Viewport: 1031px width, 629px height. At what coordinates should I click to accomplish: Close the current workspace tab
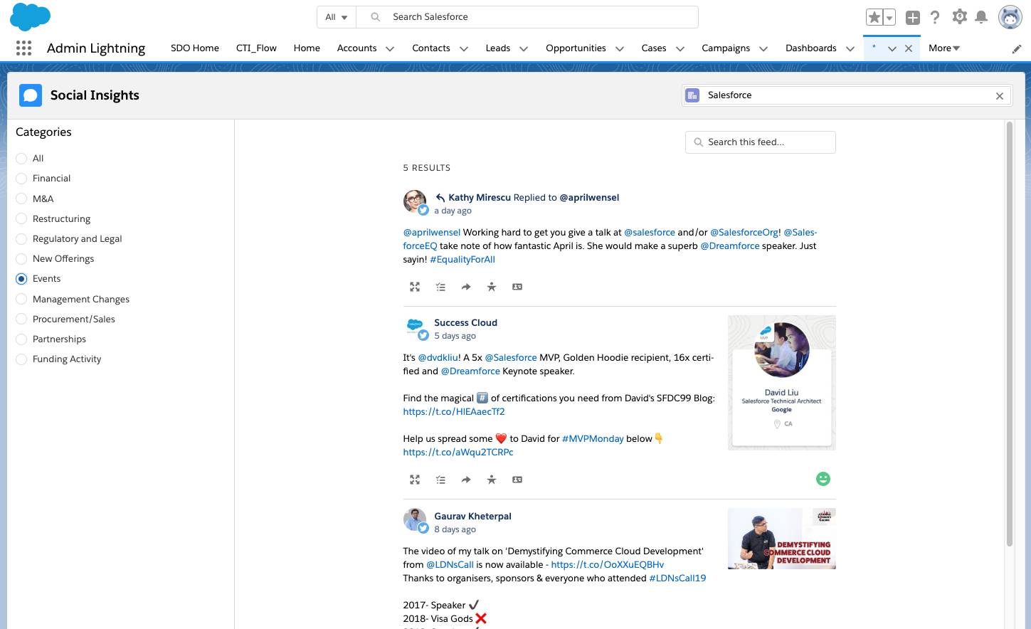909,48
